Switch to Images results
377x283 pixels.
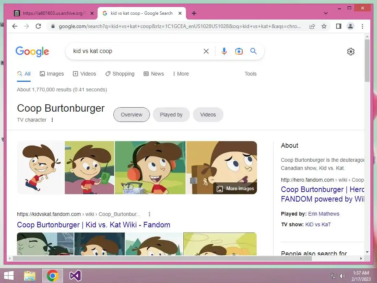pyautogui.click(x=52, y=74)
